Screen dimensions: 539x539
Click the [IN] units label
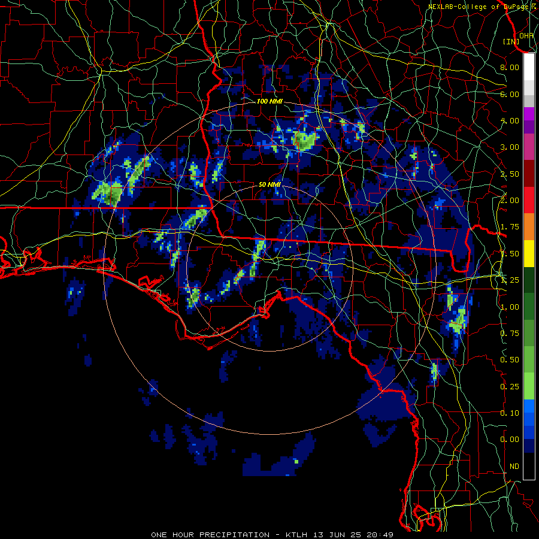coord(511,41)
